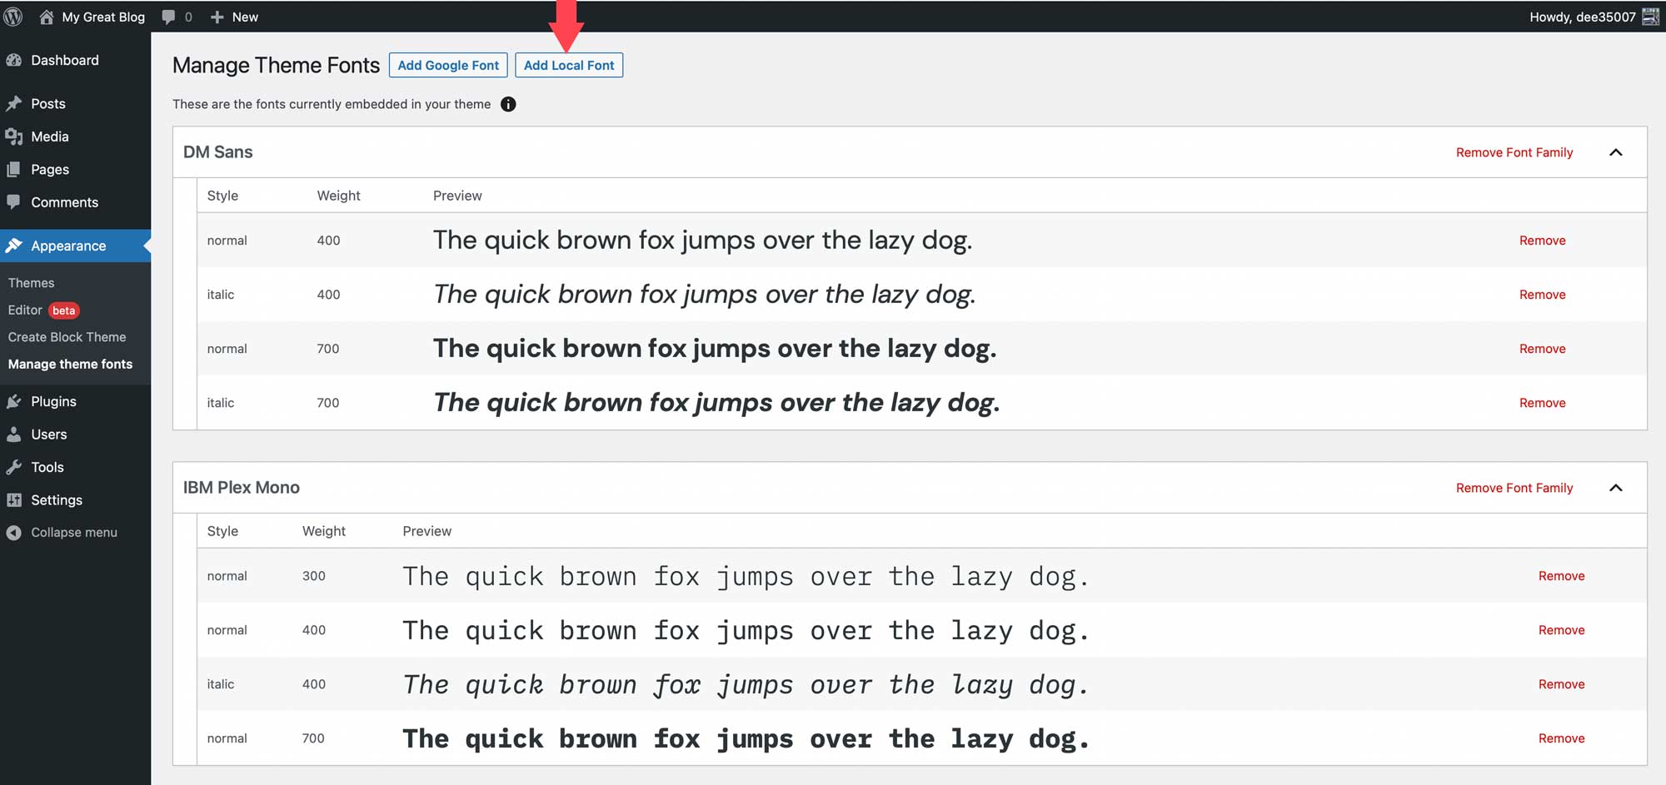Viewport: 1666px width, 785px height.
Task: Open the Settings icon
Action: coord(17,499)
